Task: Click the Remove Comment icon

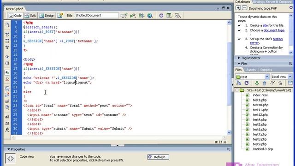Action: 7,95
